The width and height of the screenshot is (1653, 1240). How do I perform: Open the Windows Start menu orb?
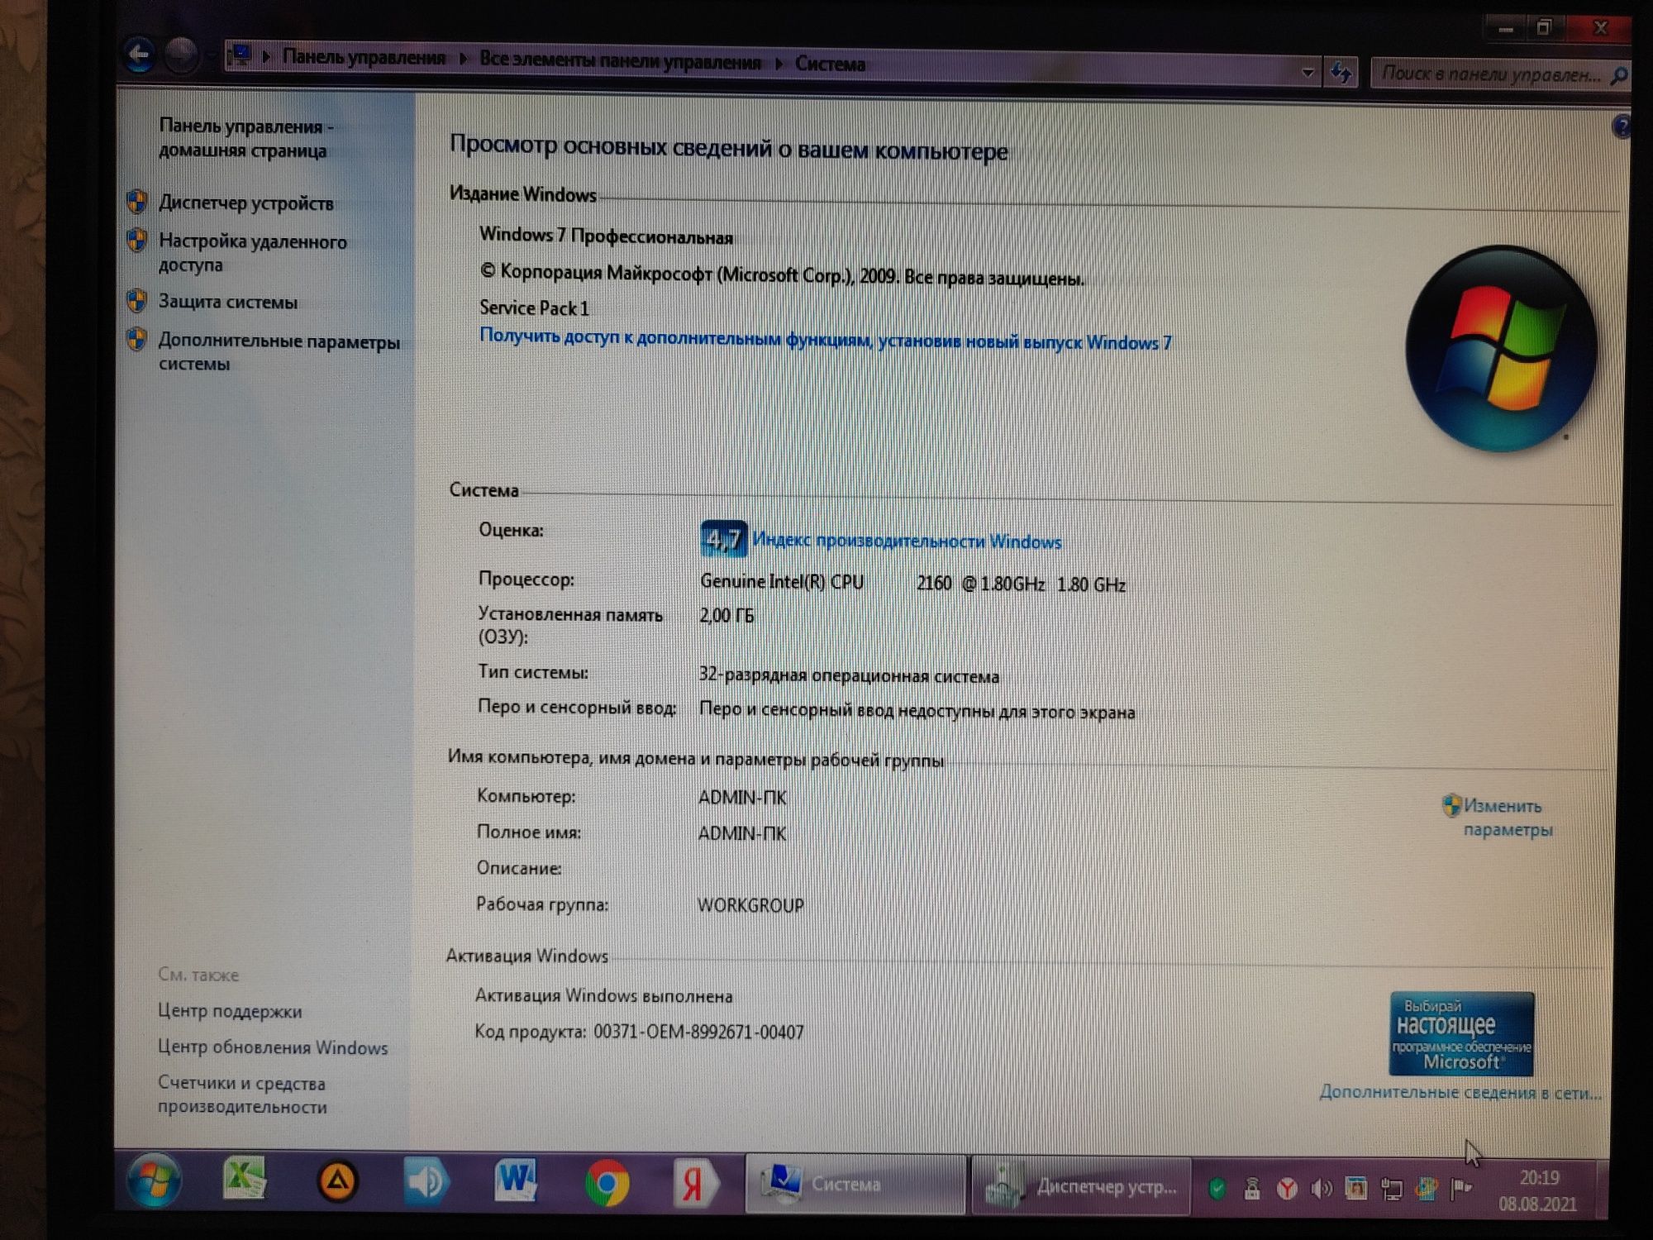pyautogui.click(x=154, y=1181)
